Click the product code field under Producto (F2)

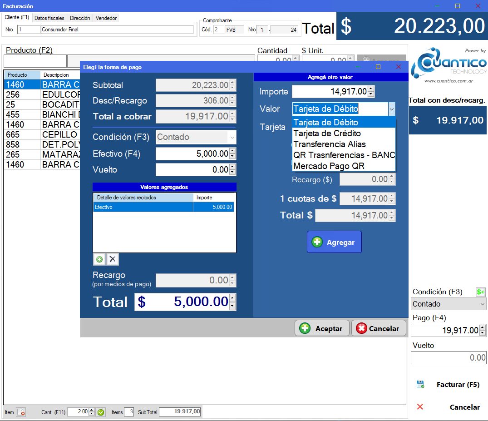pyautogui.click(x=35, y=61)
